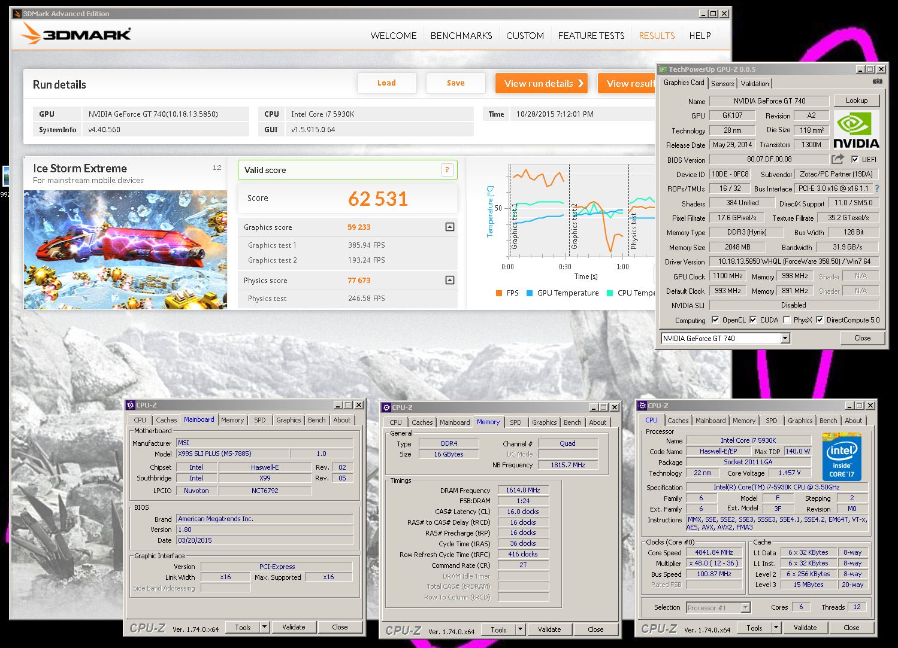898x648 pixels.
Task: Click the orange FPS legend swatch
Action: click(498, 293)
